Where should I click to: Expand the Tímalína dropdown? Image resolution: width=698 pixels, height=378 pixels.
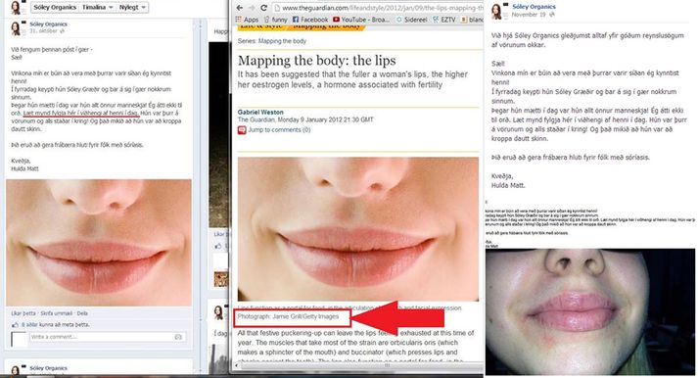[x=97, y=8]
